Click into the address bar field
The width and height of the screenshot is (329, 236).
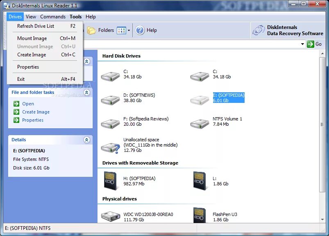coord(191,44)
